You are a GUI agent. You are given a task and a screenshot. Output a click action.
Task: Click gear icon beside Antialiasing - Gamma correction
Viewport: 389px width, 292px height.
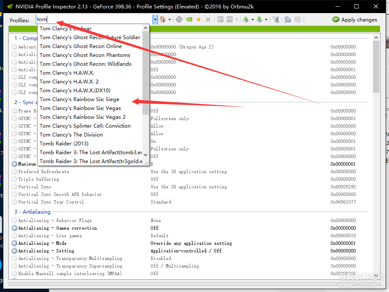coord(15,228)
